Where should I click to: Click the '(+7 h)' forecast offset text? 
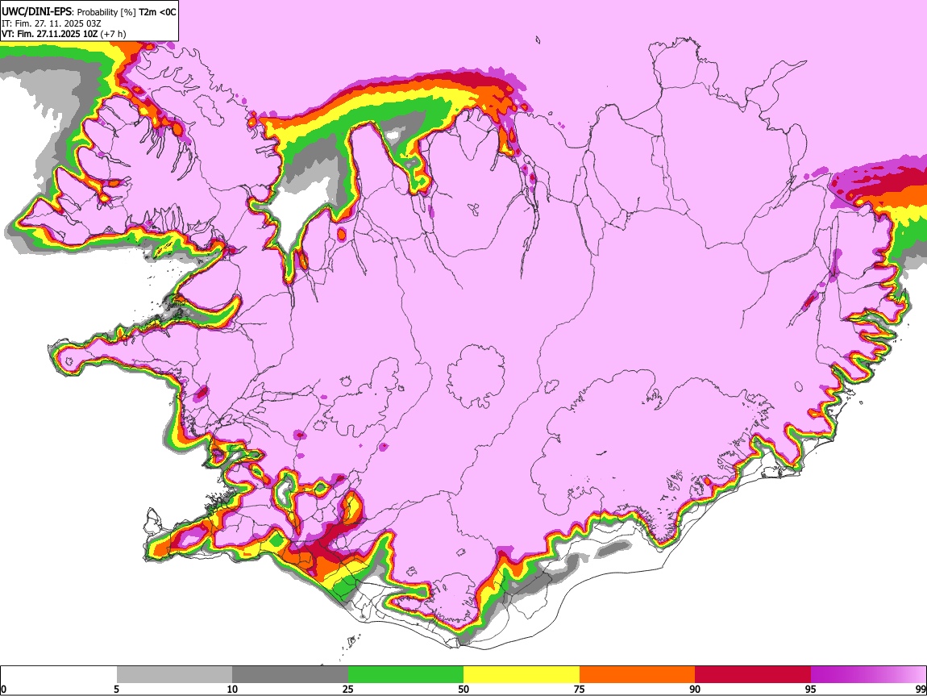tap(113, 34)
